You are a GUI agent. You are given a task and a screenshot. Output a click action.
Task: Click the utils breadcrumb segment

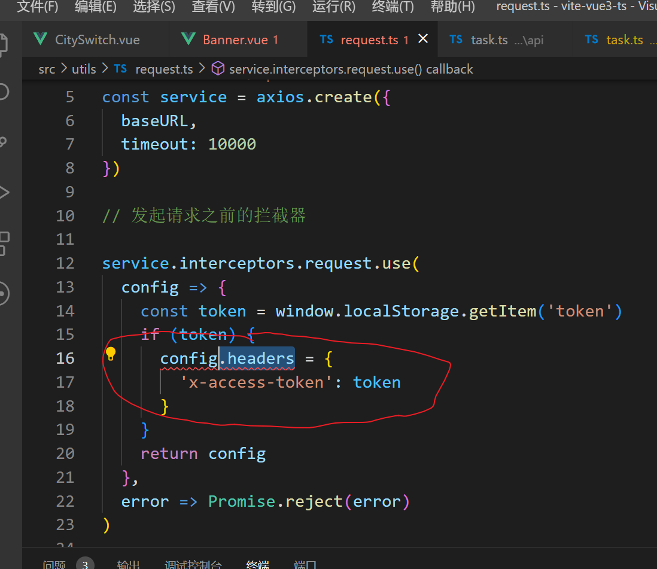pos(84,69)
